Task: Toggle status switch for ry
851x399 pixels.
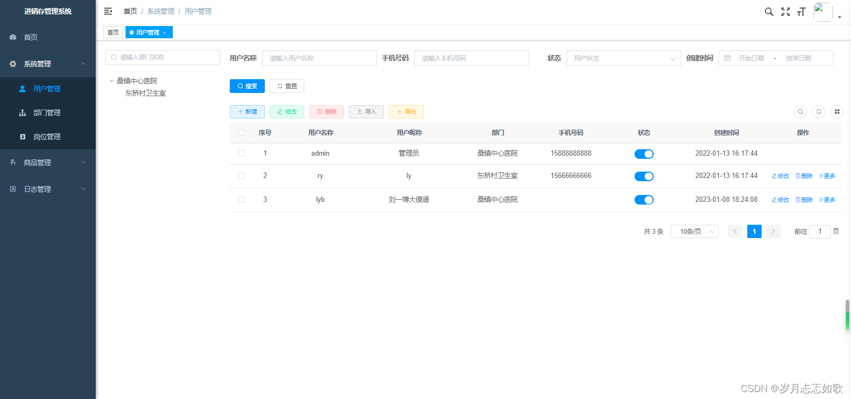Action: [x=644, y=176]
